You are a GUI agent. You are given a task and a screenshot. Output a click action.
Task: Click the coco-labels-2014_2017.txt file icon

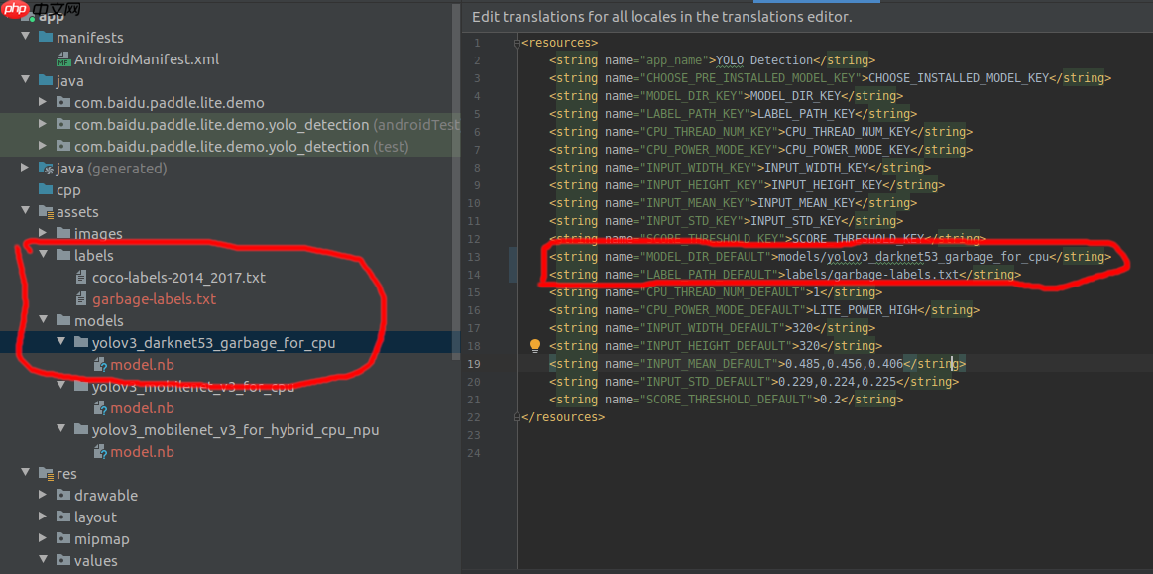(x=82, y=278)
